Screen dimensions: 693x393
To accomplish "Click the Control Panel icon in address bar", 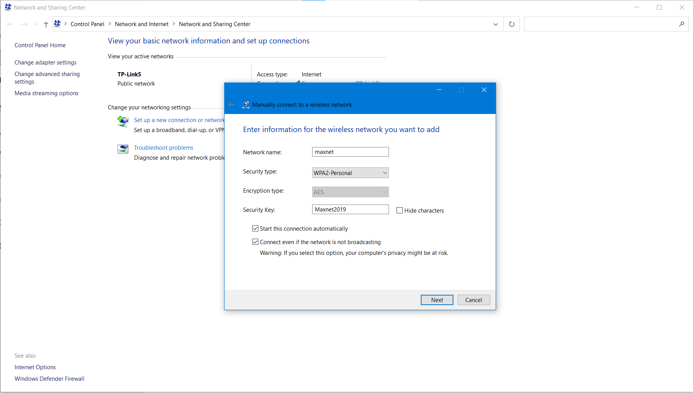I will (x=57, y=24).
